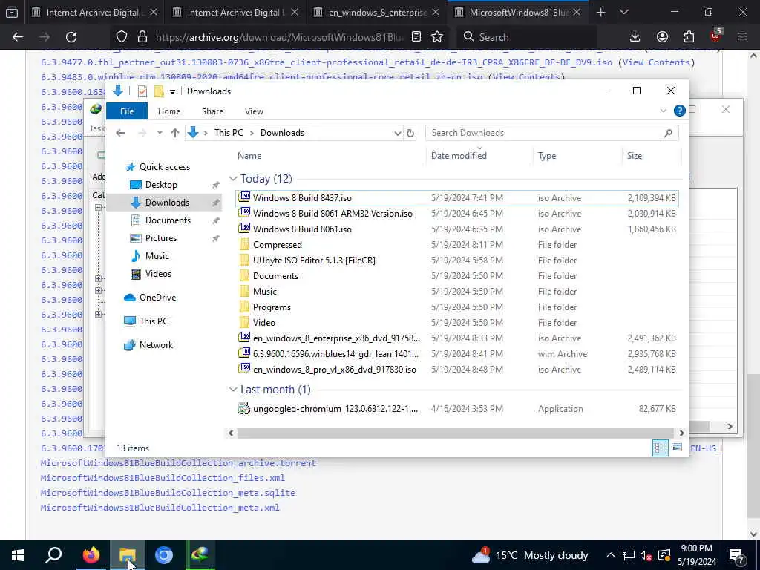Open Customize Quick Access Toolbar dropdown
The height and width of the screenshot is (570, 760).
click(172, 91)
